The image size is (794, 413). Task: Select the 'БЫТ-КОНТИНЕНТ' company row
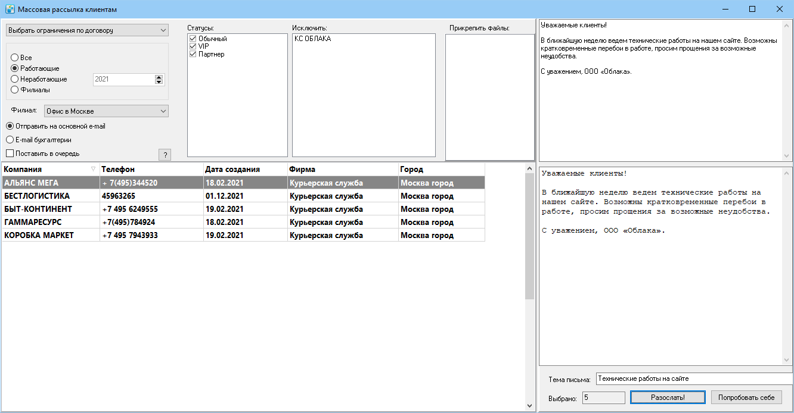(243, 209)
